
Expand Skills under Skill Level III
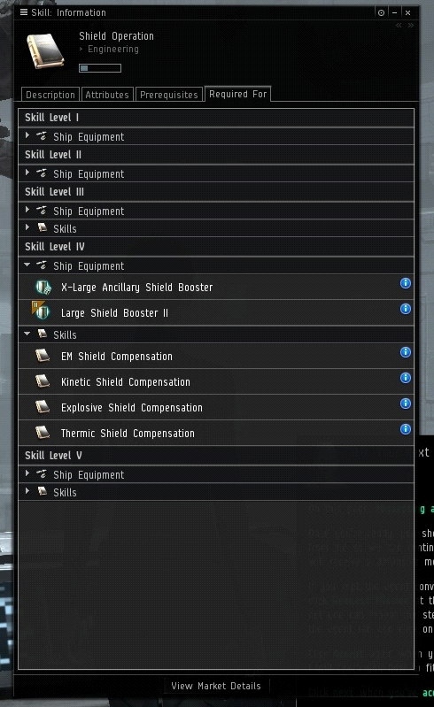[27, 227]
